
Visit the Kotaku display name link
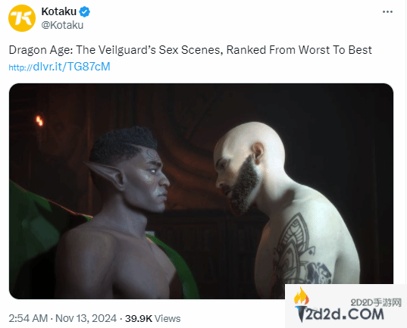[x=59, y=11]
